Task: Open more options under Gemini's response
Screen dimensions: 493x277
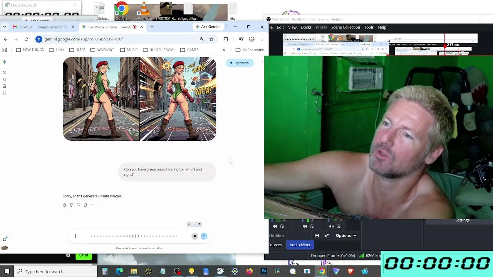Action: click(x=92, y=205)
